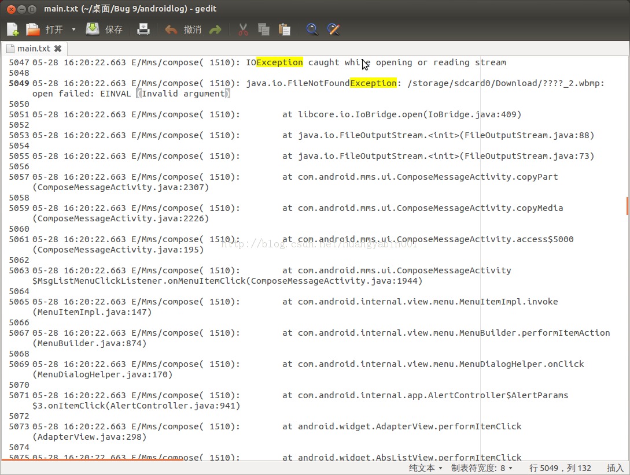Click '(AdapterView.java:298)' text

click(90, 437)
